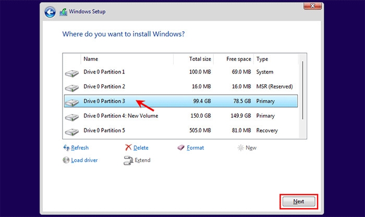
Task: Delete the selected partition
Action: (141, 148)
